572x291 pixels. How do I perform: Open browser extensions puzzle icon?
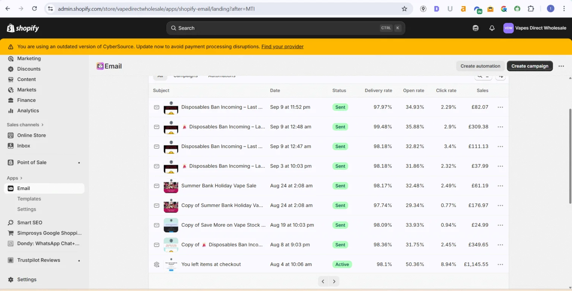(531, 9)
